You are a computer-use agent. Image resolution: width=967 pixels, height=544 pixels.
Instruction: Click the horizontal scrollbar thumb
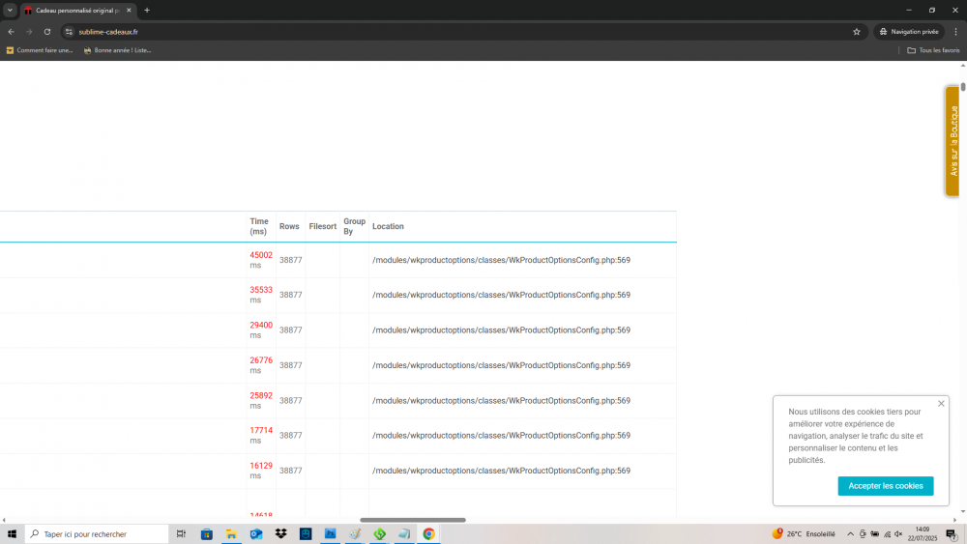point(413,520)
